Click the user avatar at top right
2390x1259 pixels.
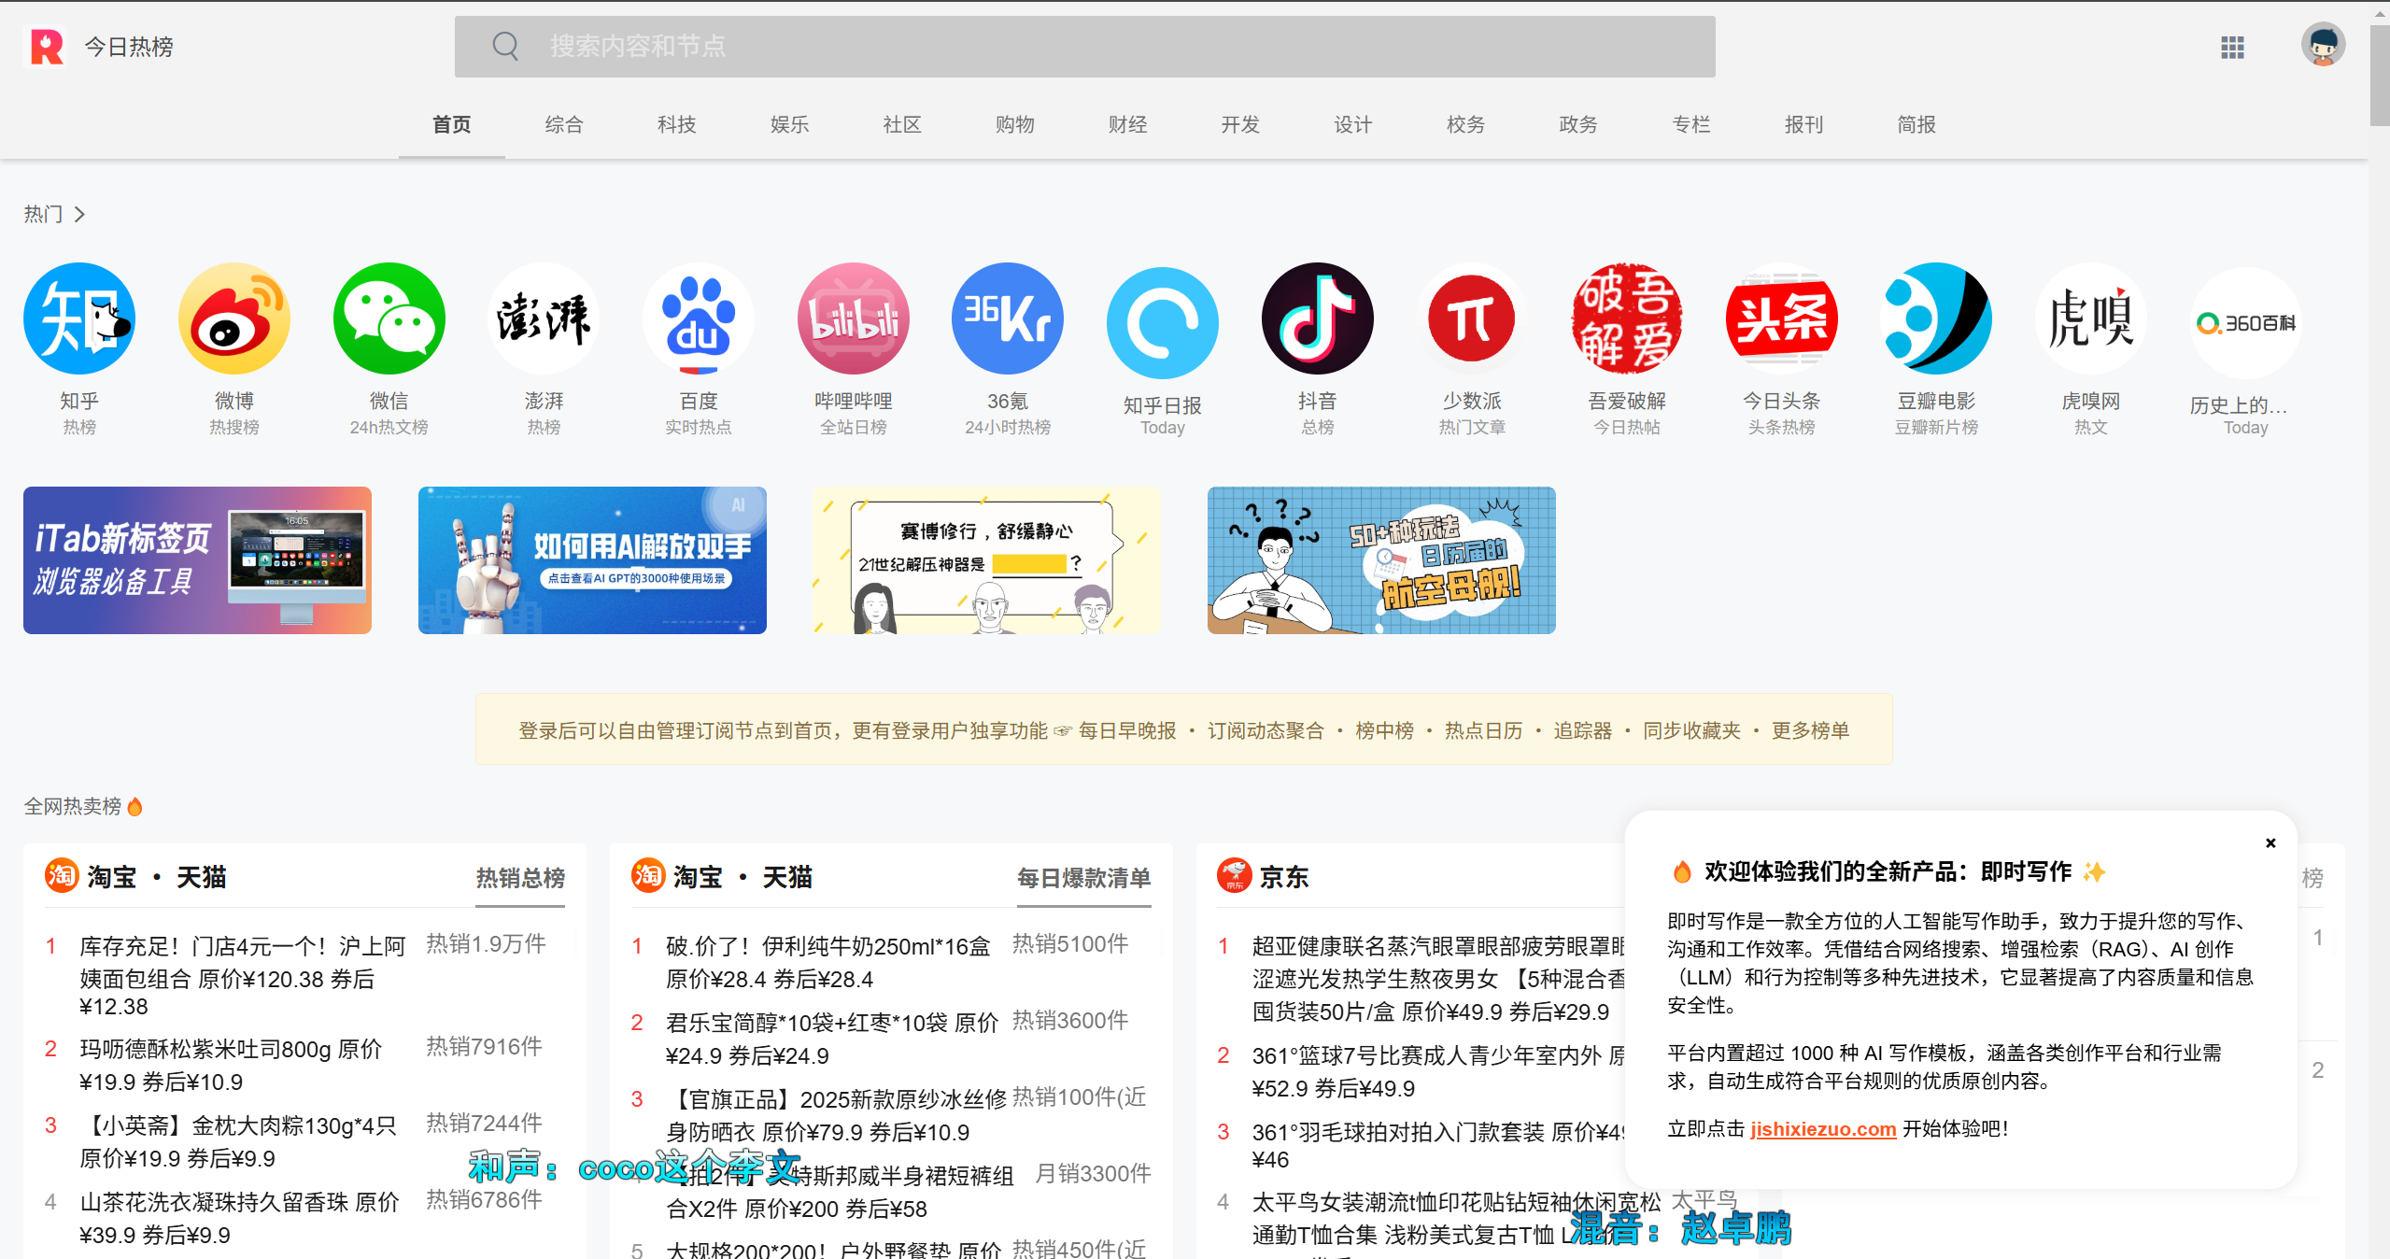point(2323,46)
